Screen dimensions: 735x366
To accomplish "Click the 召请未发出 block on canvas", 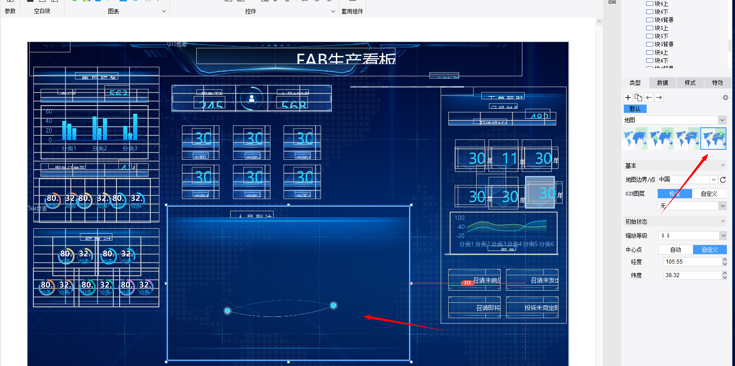I will (x=532, y=280).
